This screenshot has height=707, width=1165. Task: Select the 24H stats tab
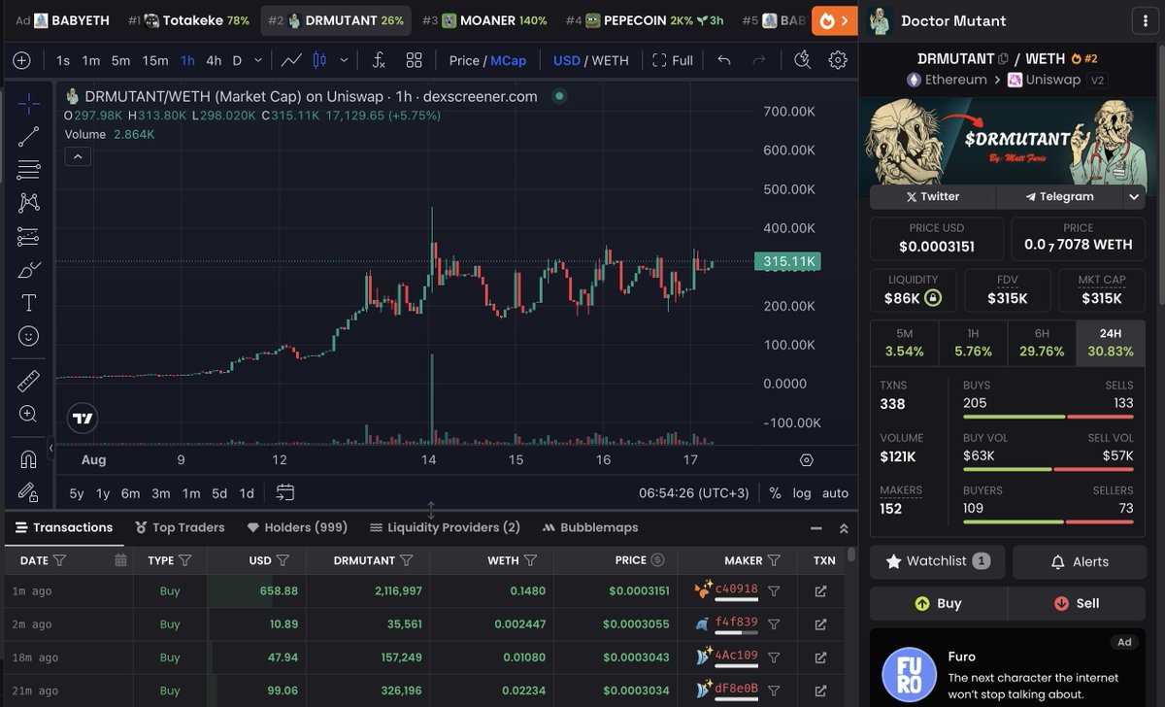click(1110, 343)
